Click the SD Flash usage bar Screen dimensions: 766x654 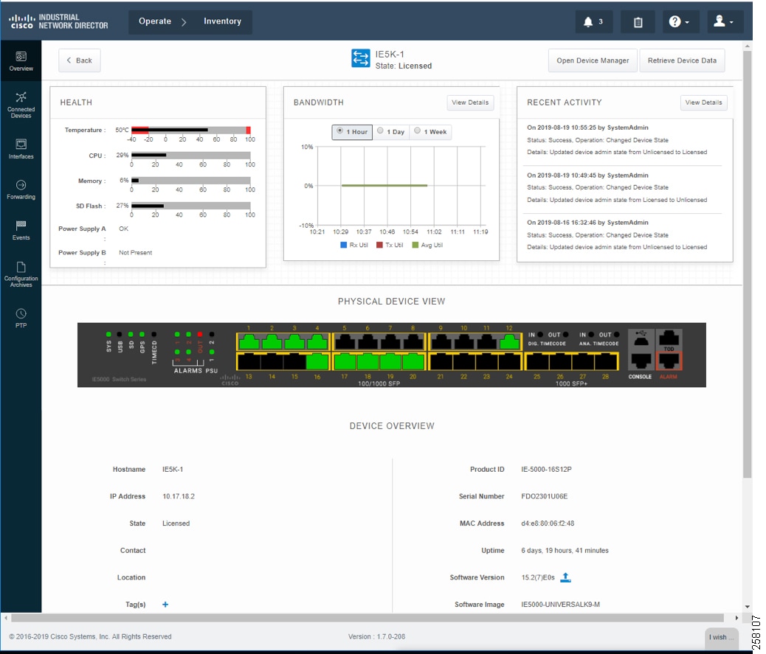click(x=191, y=206)
